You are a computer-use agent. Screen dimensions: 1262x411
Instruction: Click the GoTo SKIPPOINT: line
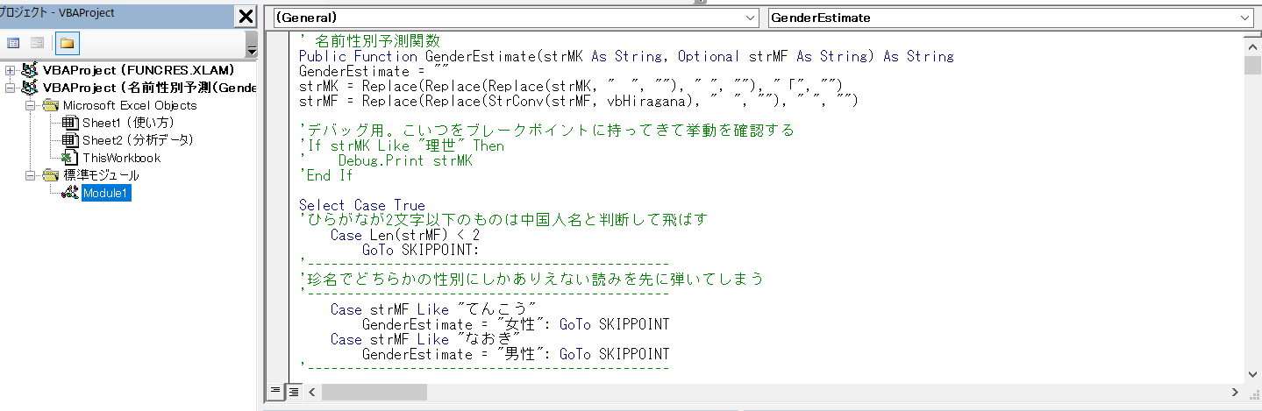click(421, 250)
